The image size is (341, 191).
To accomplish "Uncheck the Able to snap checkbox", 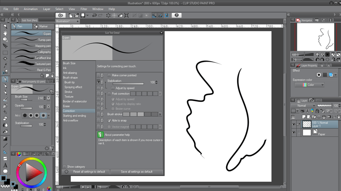I will point(109,120).
